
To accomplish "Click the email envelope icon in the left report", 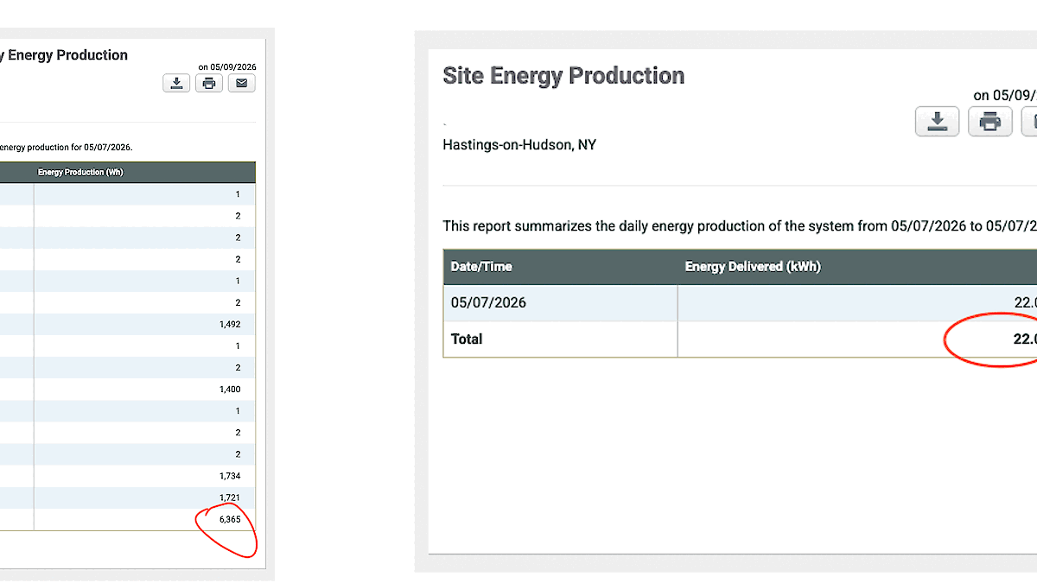I will pos(241,83).
